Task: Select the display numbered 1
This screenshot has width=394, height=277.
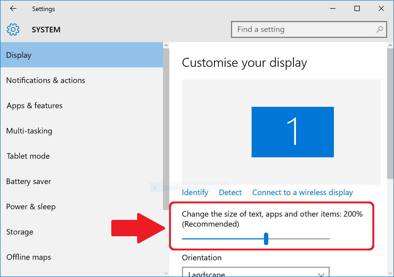Action: click(x=292, y=132)
